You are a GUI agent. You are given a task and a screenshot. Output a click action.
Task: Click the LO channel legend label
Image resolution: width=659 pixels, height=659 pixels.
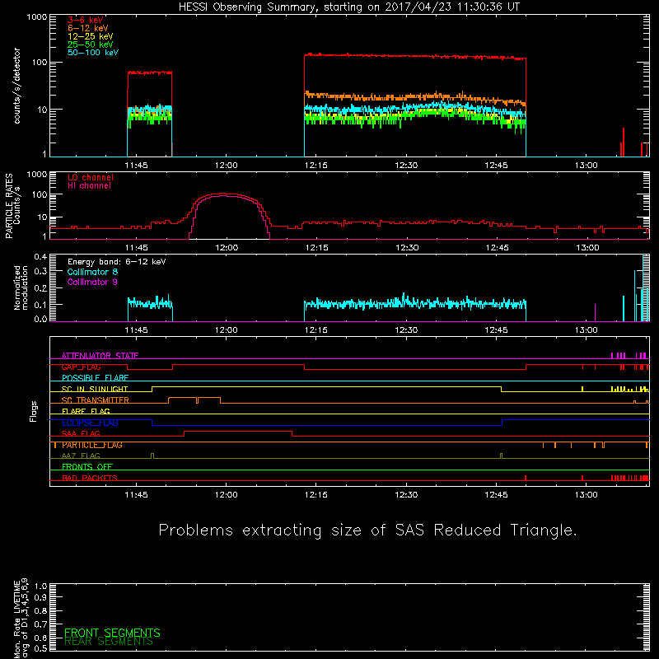click(91, 178)
